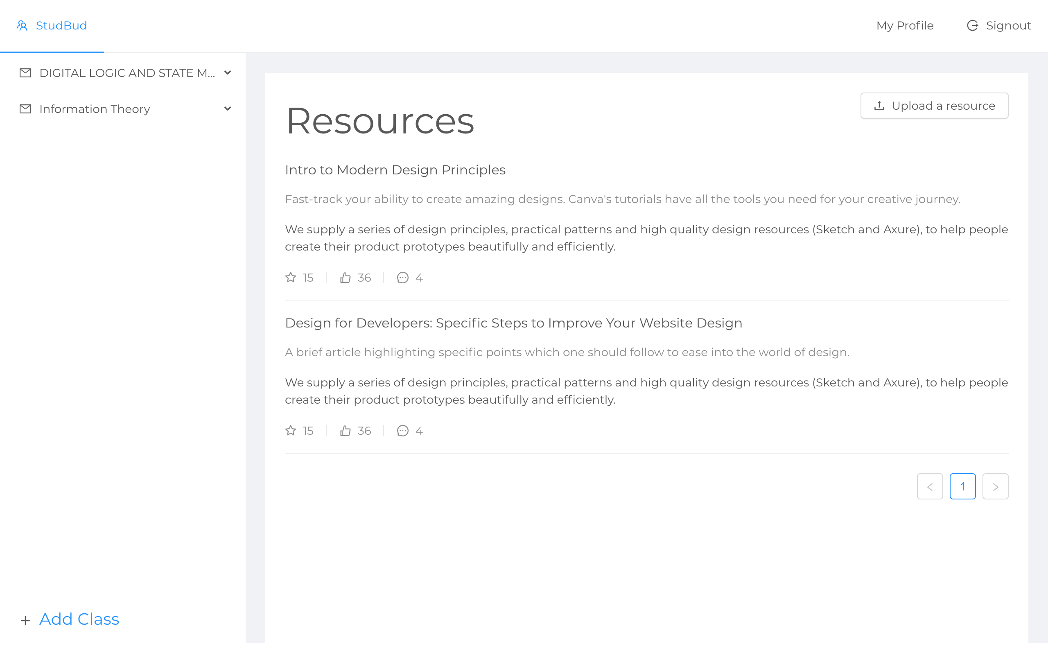Click Upload a resource button

point(934,106)
